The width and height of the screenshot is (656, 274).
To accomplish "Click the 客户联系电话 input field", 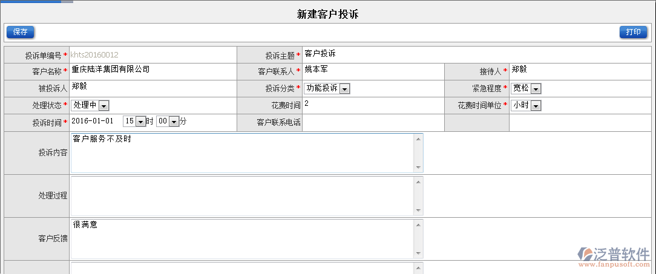I will tap(372, 123).
